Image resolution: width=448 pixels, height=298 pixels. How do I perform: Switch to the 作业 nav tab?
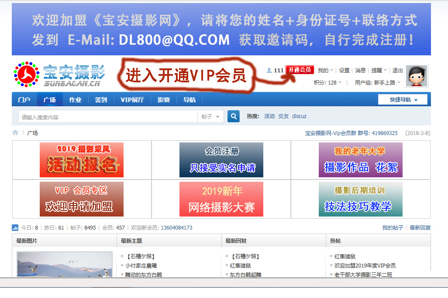pos(75,100)
